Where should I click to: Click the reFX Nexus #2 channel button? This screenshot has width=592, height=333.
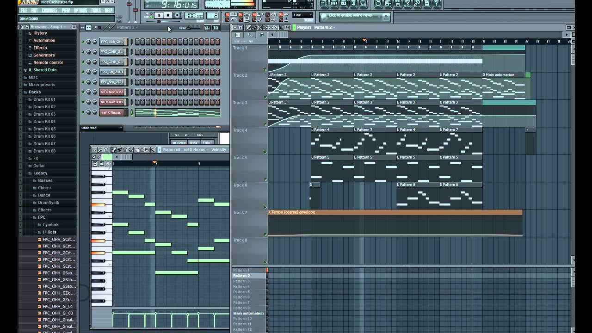click(x=111, y=92)
